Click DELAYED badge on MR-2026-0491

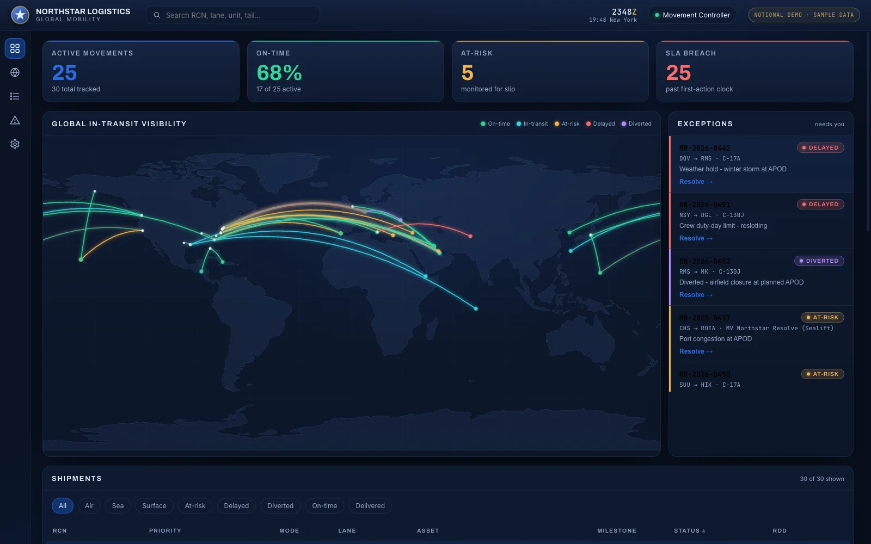(820, 205)
